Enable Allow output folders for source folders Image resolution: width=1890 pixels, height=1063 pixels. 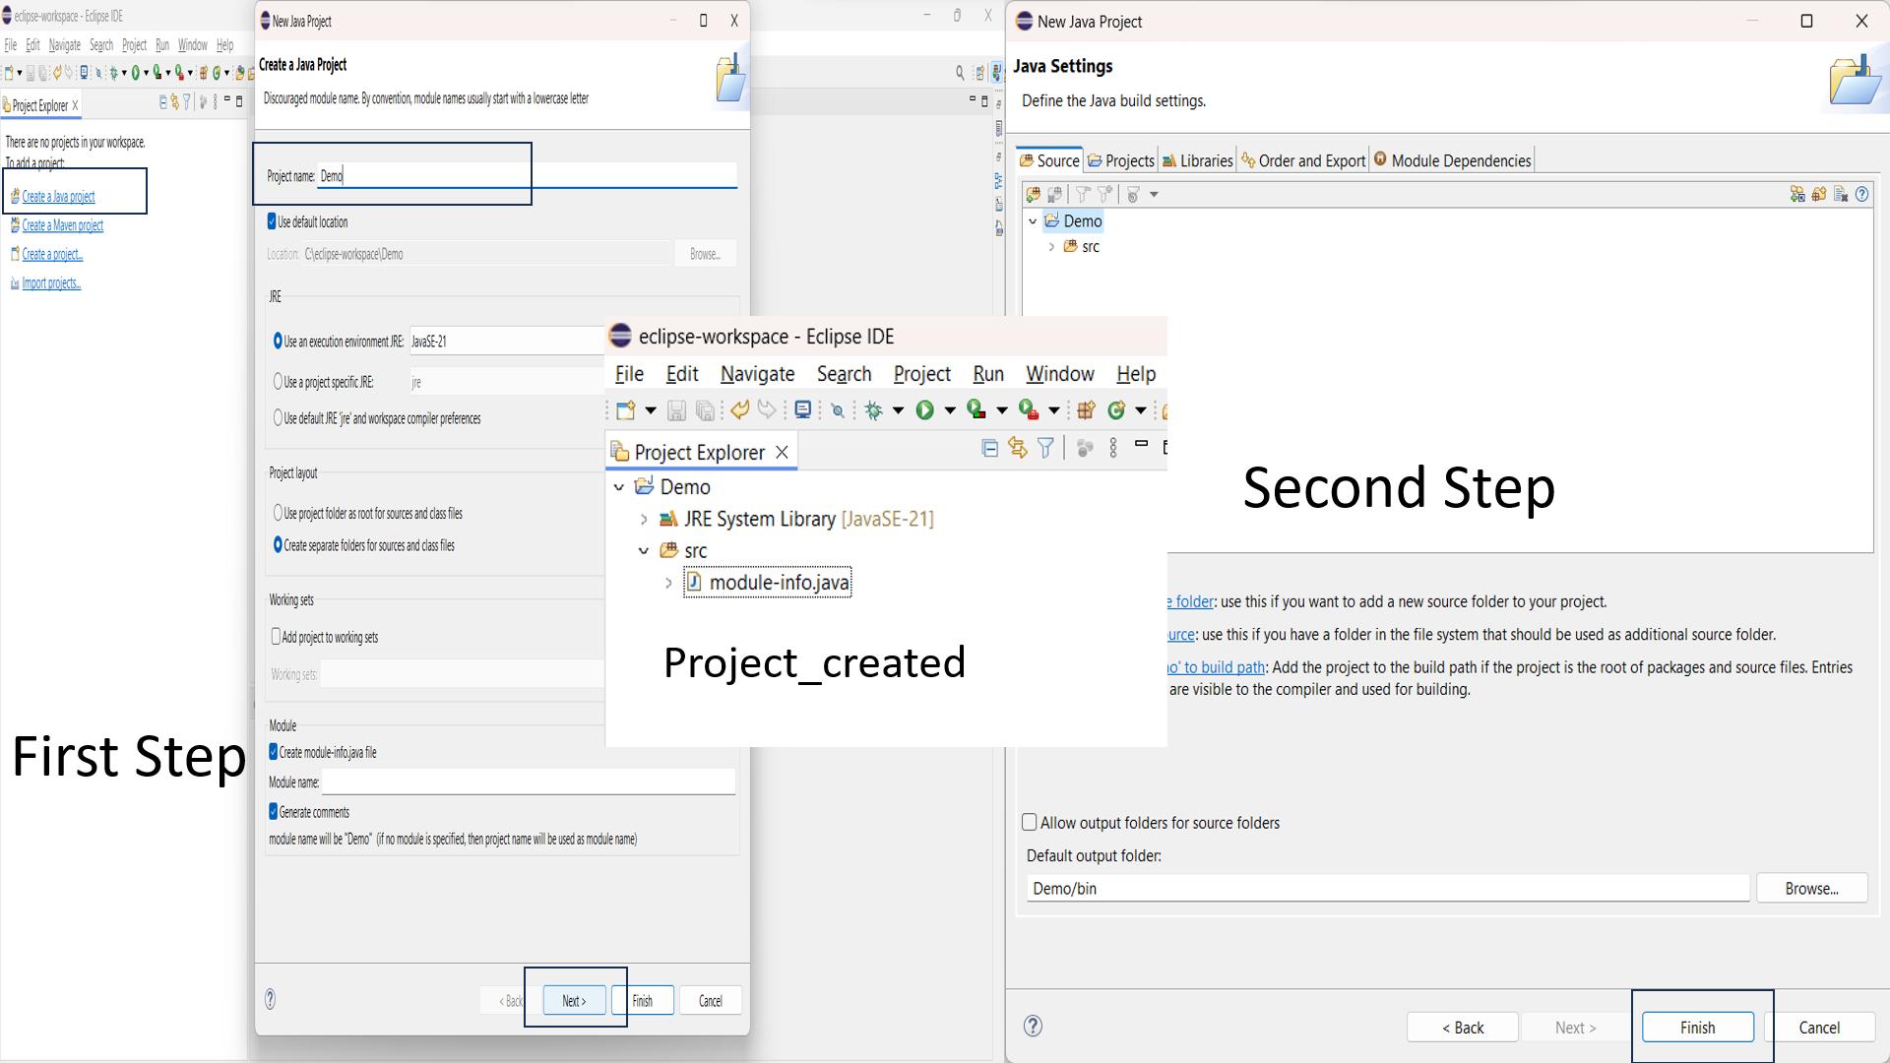[x=1029, y=822]
